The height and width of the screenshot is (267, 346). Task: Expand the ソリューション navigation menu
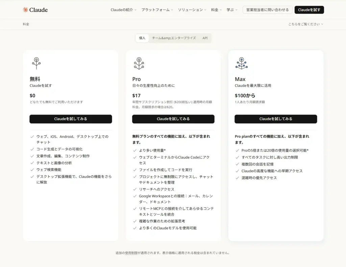(x=192, y=10)
